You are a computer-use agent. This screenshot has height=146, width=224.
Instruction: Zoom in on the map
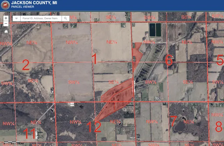click(6, 18)
